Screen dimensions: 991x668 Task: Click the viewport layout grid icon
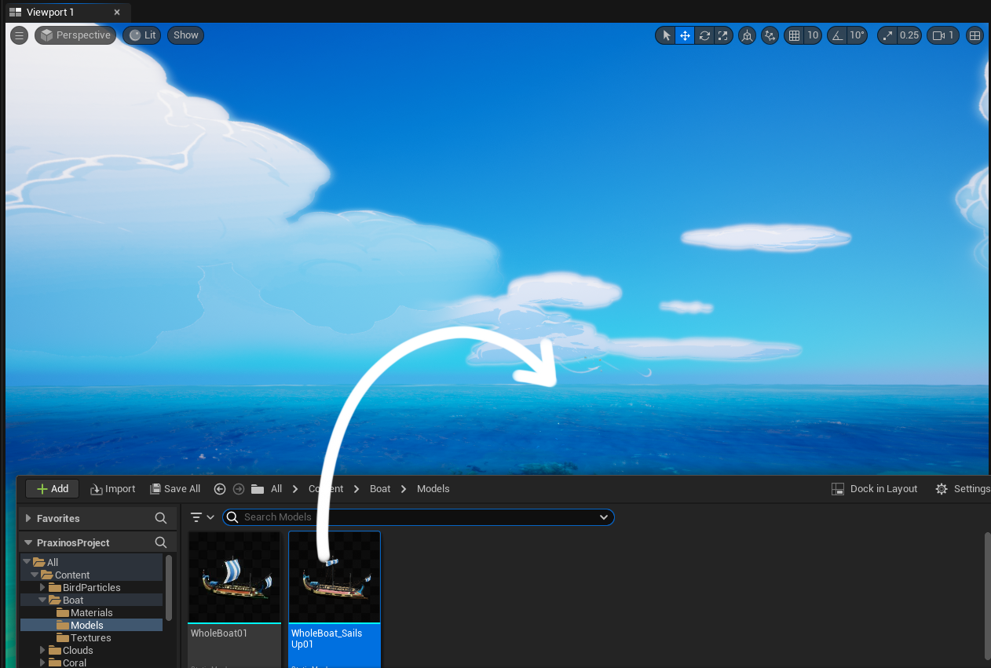click(975, 35)
